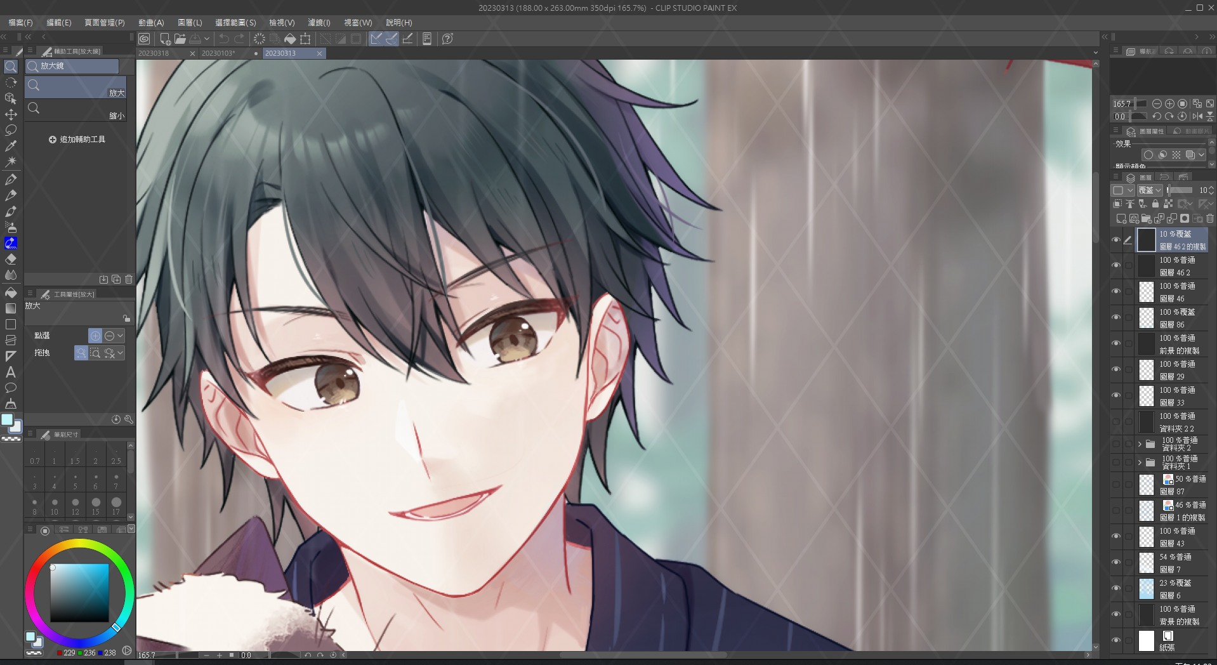Click the New layer folder icon

(1147, 218)
